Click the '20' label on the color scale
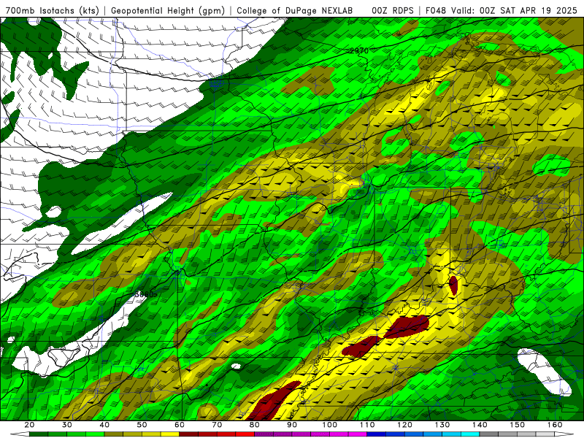Image resolution: width=584 pixels, height=438 pixels. [x=29, y=425]
